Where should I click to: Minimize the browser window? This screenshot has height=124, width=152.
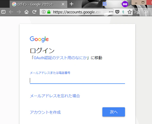[x=136, y=3]
